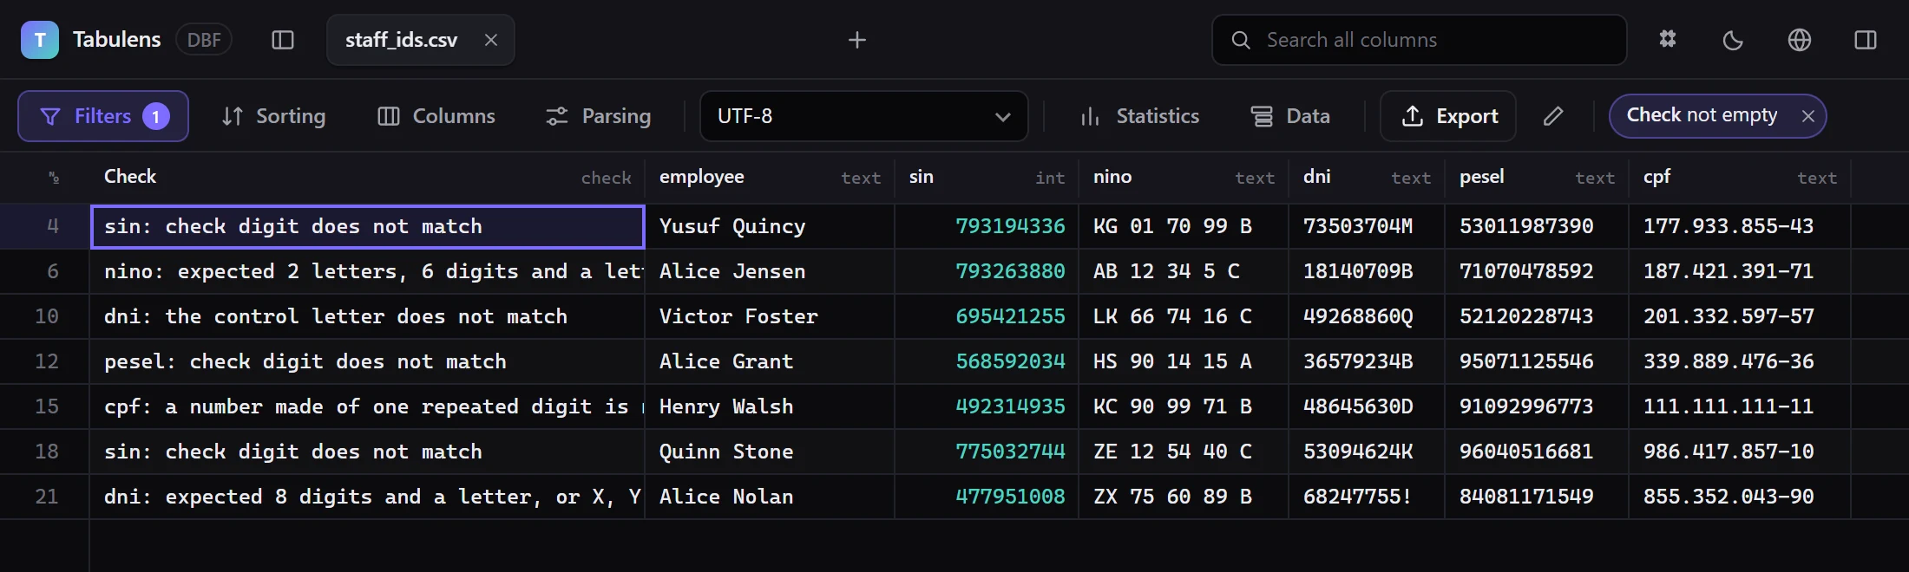
Task: Click the Tabulens app logo
Action: (x=40, y=40)
